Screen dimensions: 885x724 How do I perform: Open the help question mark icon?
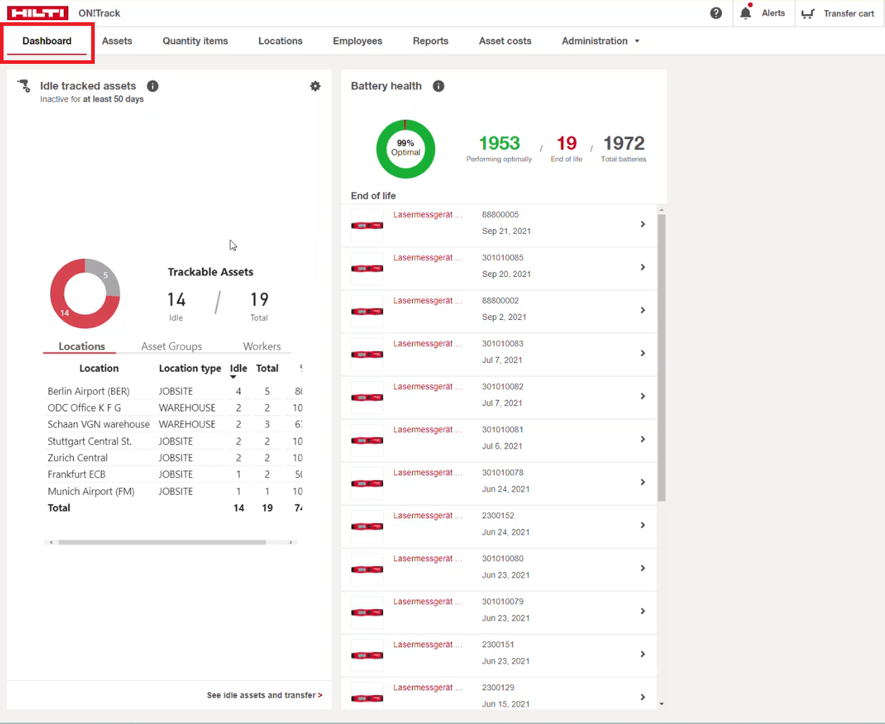coord(716,13)
